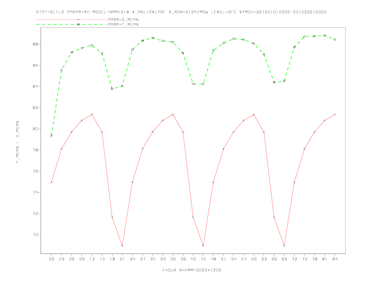Click the PARM=O_MEAN legend label
The width and height of the screenshot is (365, 282).
(123, 19)
